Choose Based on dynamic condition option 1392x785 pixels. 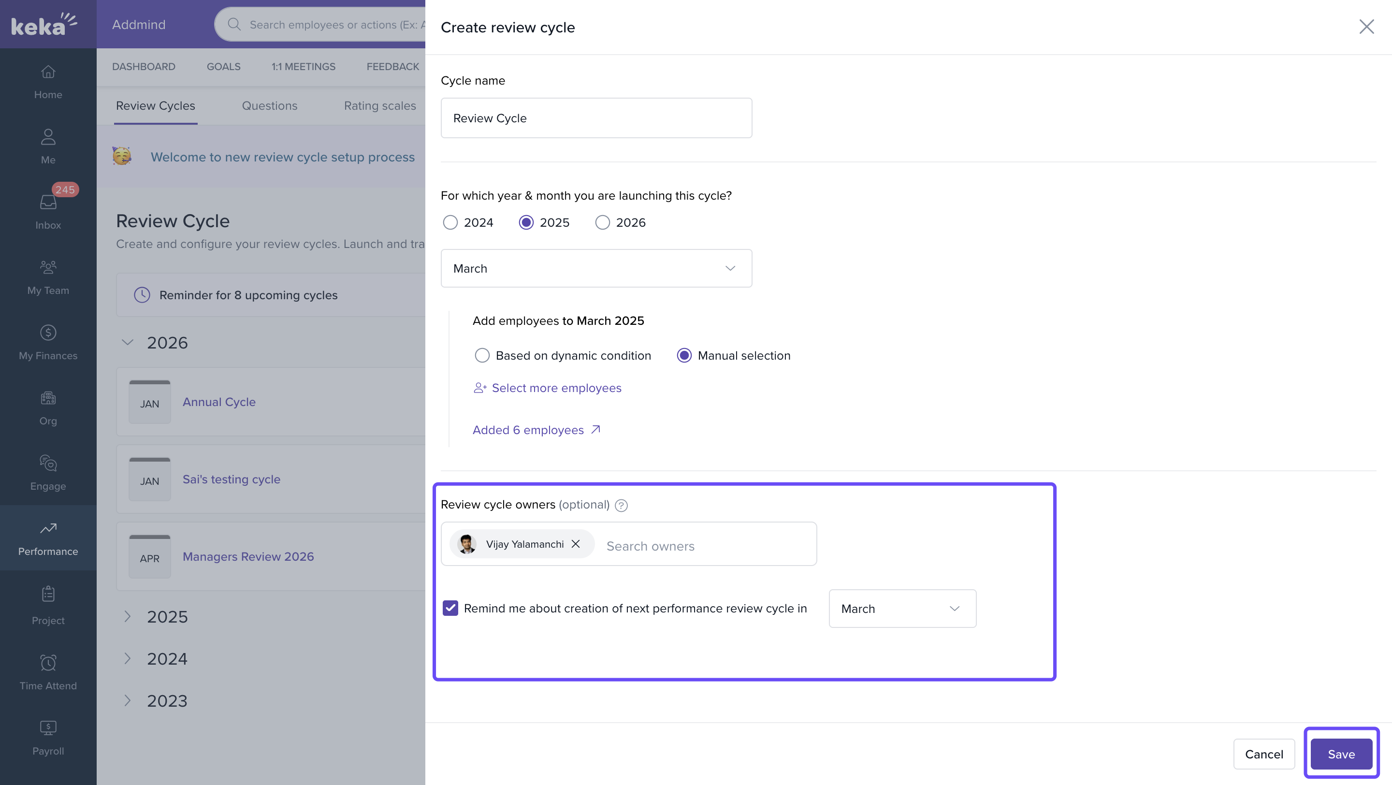pyautogui.click(x=482, y=355)
